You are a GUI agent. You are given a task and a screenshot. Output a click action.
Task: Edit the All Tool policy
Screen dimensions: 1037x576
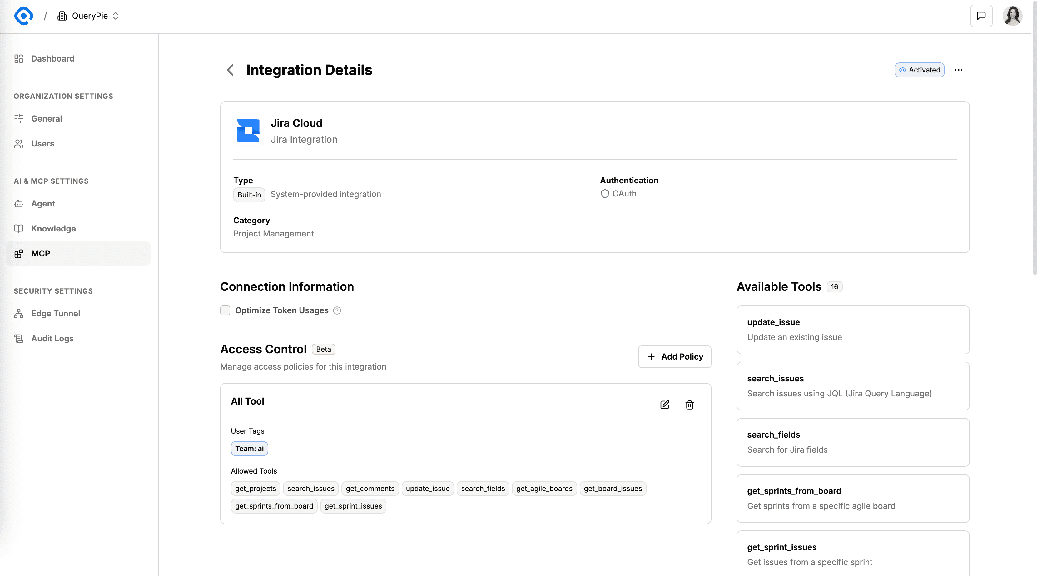click(x=665, y=405)
